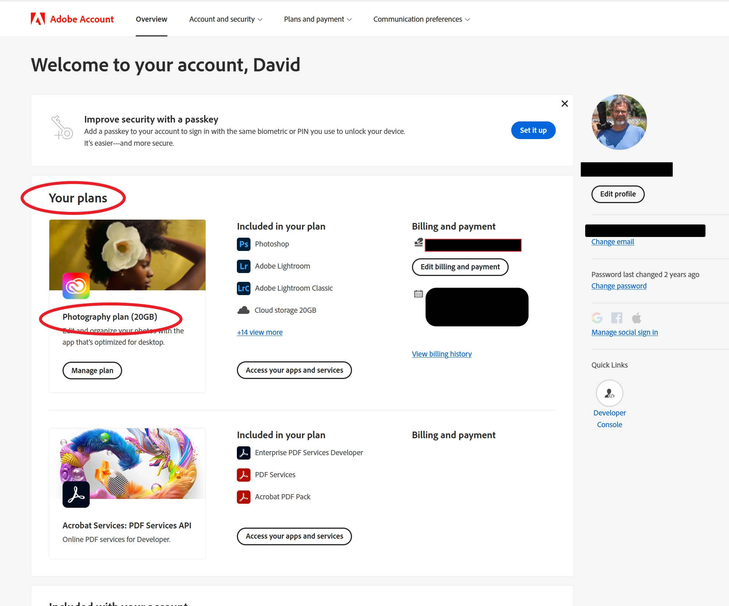729x606 pixels.
Task: Click the Adobe logo icon
Action: pyautogui.click(x=38, y=19)
